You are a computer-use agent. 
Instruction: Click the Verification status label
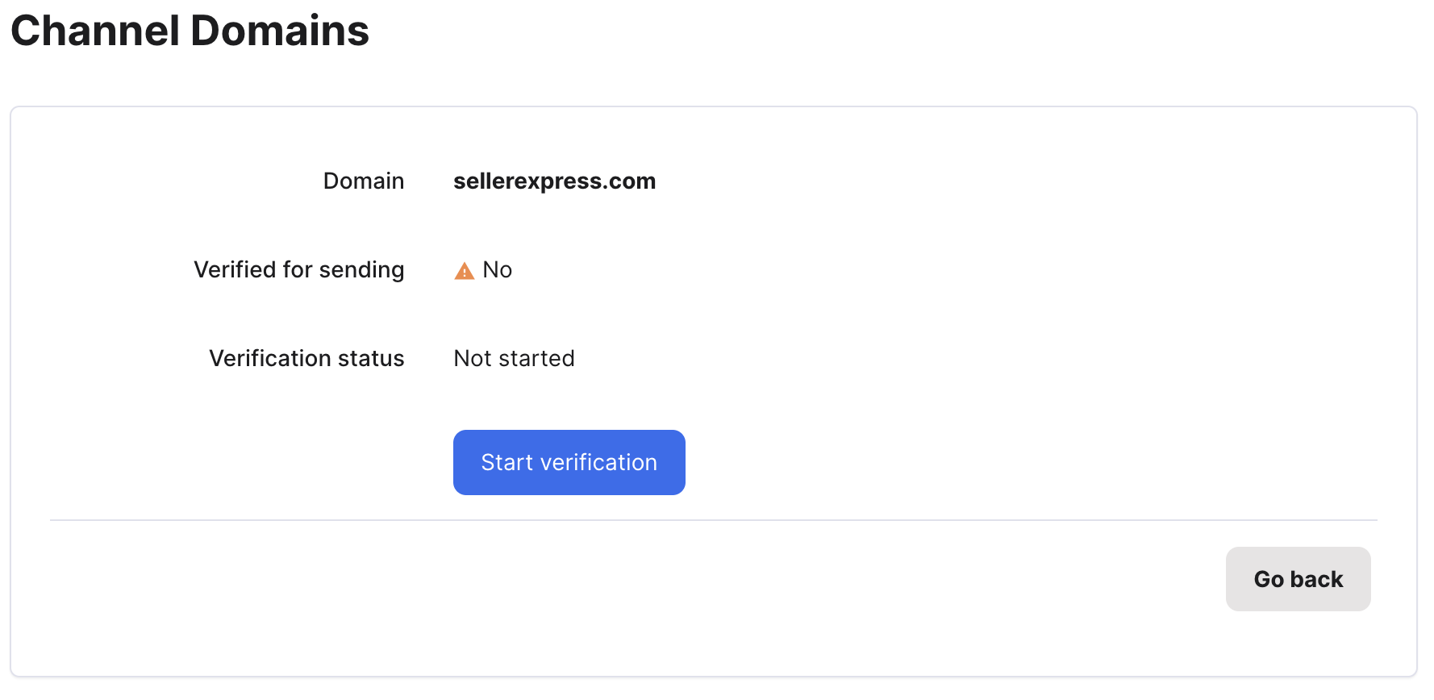[x=306, y=358]
